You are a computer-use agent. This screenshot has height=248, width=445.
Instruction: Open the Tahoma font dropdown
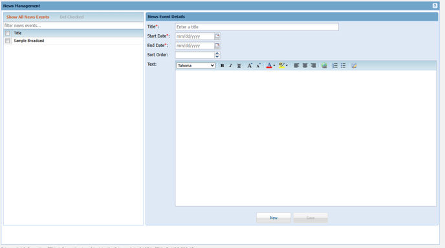(195, 65)
